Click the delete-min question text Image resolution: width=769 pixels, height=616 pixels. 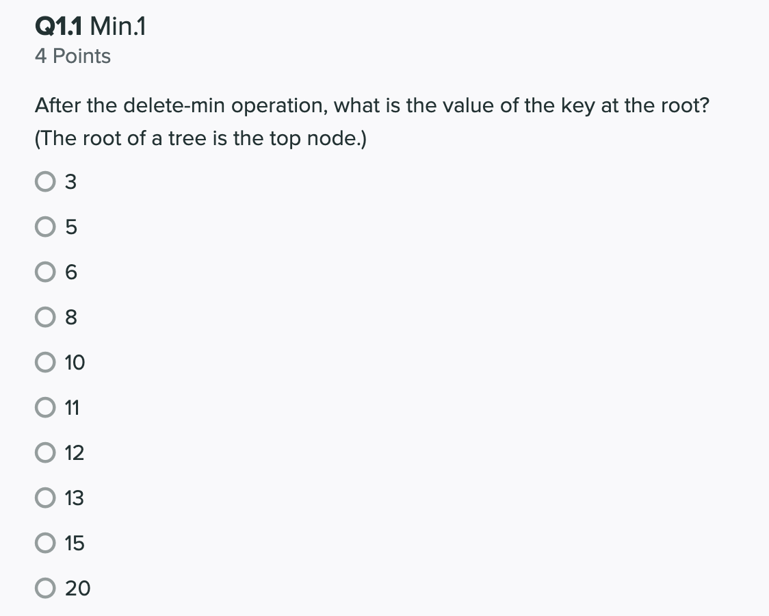click(x=372, y=105)
